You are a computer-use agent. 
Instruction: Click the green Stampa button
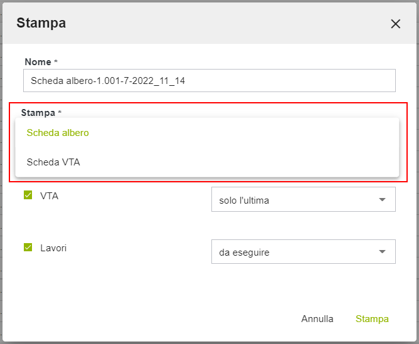tap(372, 319)
